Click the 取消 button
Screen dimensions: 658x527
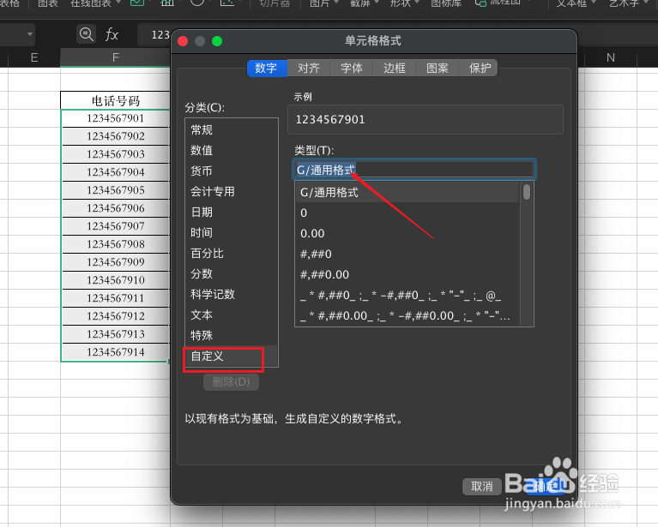(x=482, y=487)
